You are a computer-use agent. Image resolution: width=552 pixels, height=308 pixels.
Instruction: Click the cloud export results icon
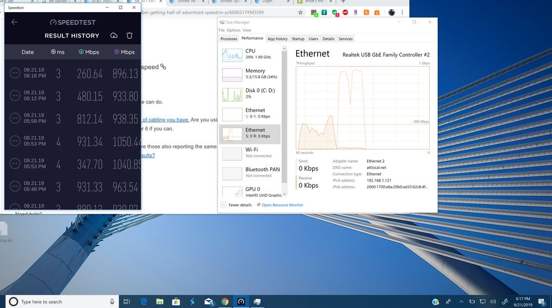click(114, 35)
